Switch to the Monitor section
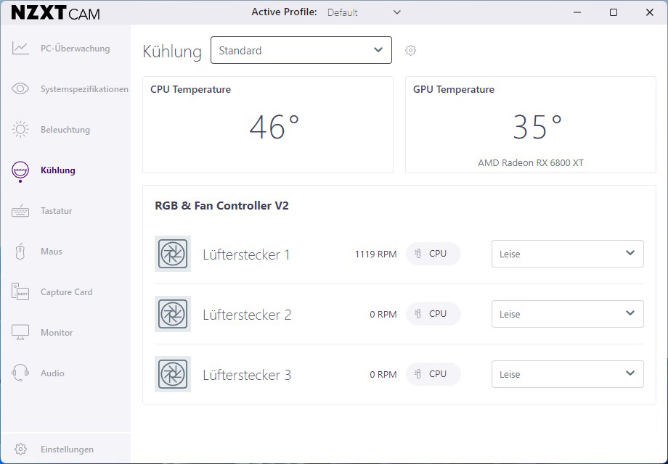Image resolution: width=668 pixels, height=464 pixels. coord(57,333)
